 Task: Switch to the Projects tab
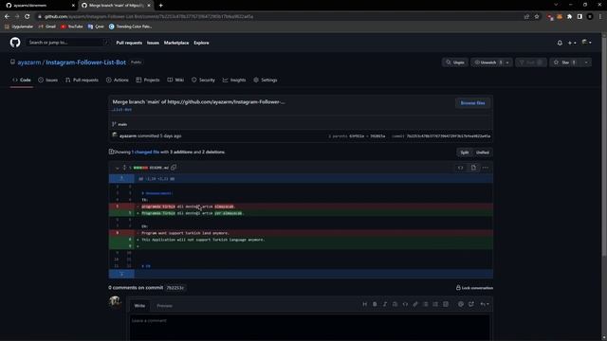pyautogui.click(x=148, y=80)
